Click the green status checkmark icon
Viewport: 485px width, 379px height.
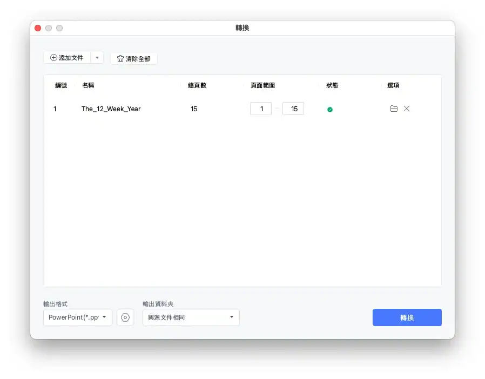click(x=330, y=110)
